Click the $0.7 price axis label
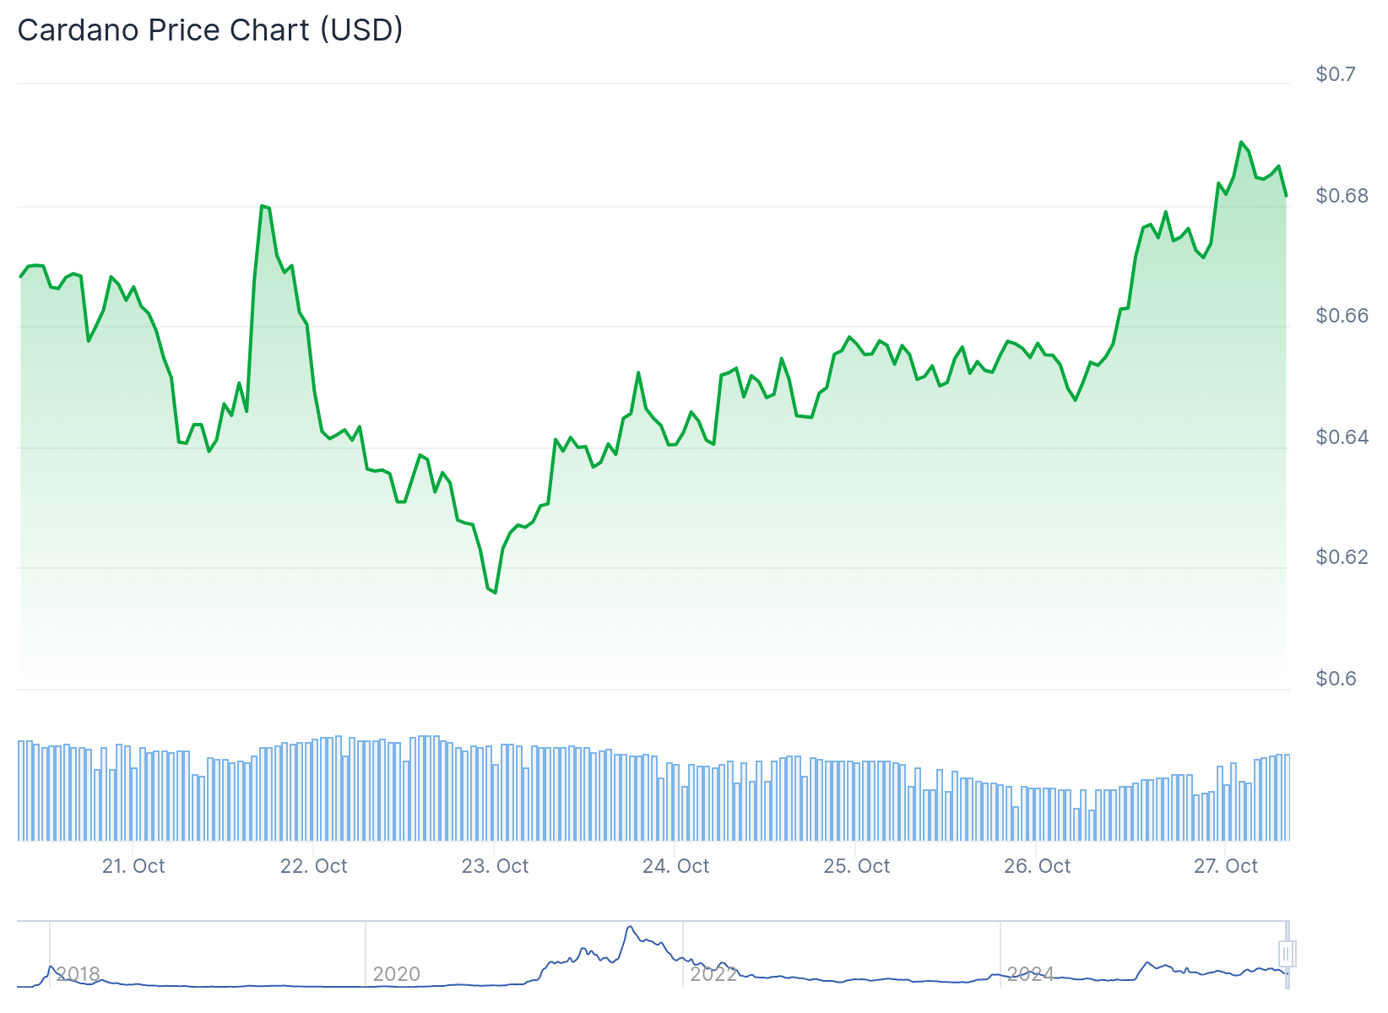The image size is (1388, 1013). tap(1335, 74)
